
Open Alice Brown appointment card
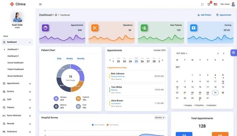tap(136, 103)
